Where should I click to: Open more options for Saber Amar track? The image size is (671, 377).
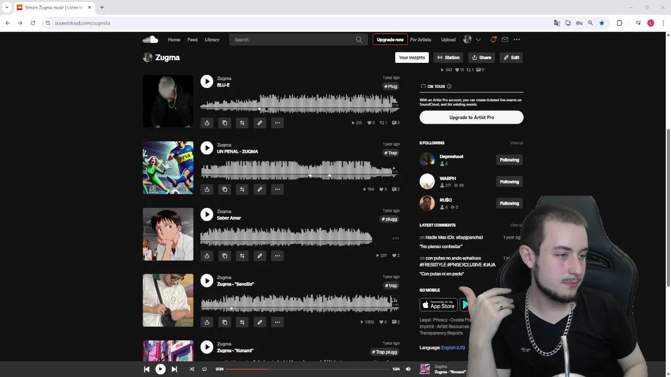pyautogui.click(x=277, y=256)
